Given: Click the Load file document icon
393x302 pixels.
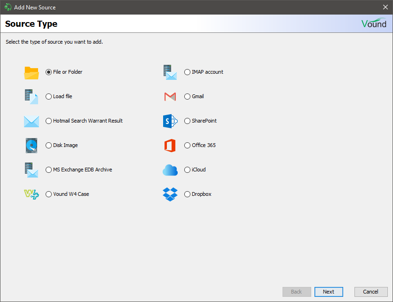Looking at the screenshot, I should (31, 97).
